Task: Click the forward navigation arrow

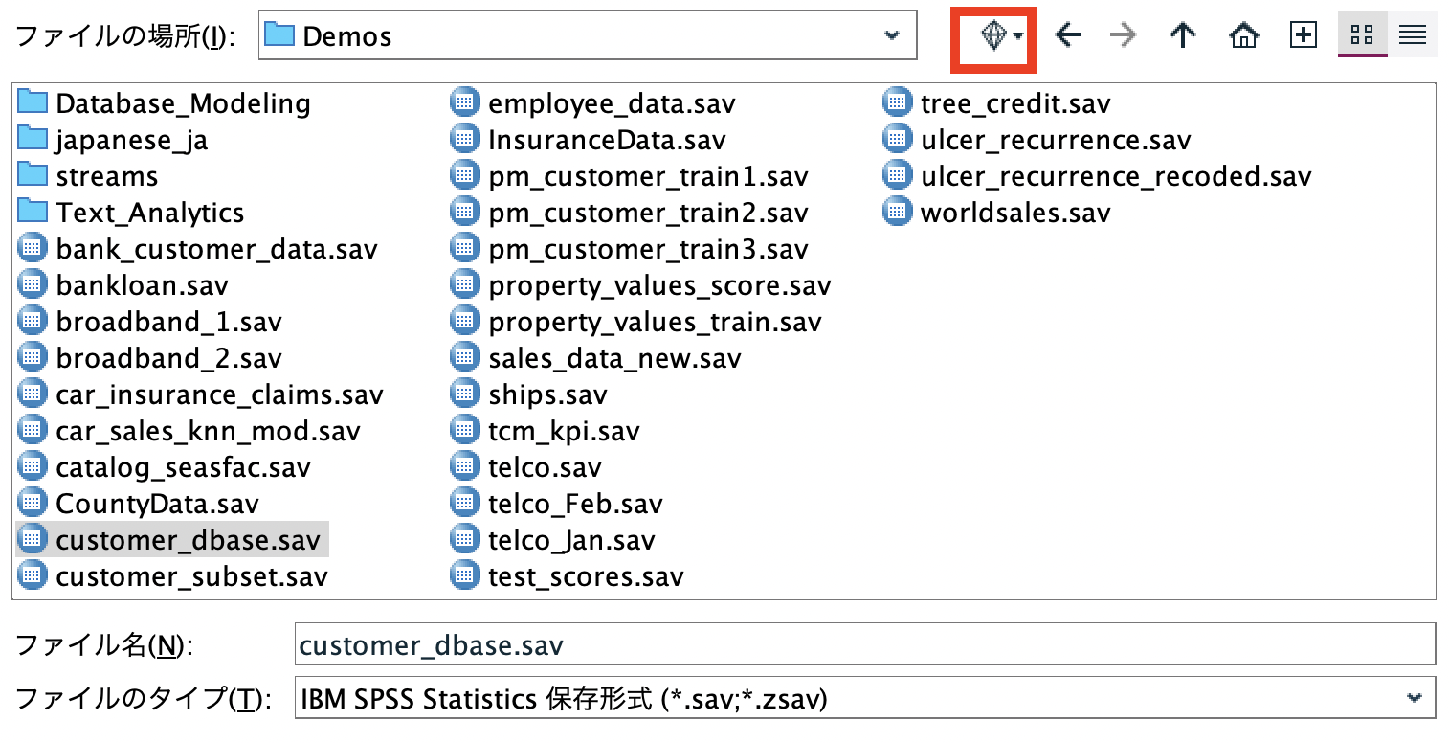Action: (1124, 36)
